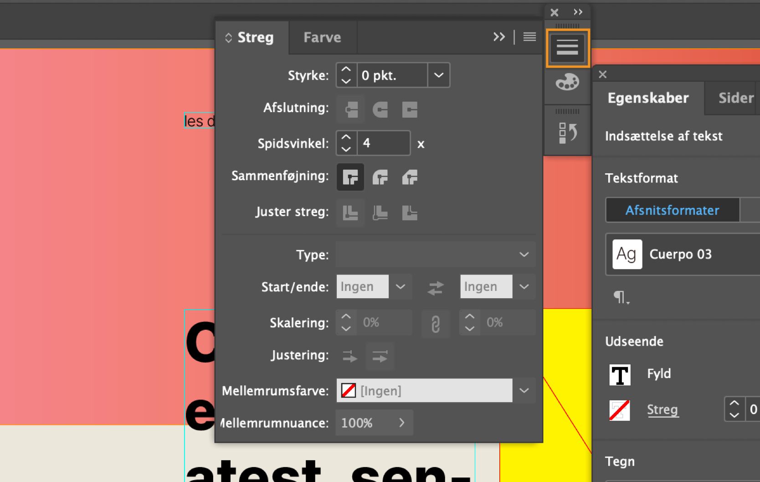The height and width of the screenshot is (482, 760).
Task: Select Afsnitsformater button
Action: 672,210
